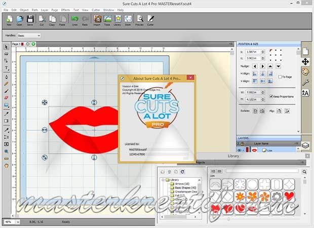The width and height of the screenshot is (314, 228).
Task: Open the Cutter menu
Action: point(96,10)
